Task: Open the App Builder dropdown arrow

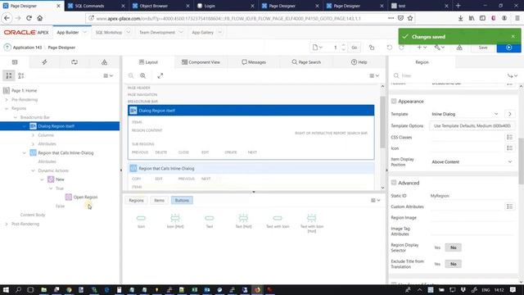Action: [x=84, y=33]
